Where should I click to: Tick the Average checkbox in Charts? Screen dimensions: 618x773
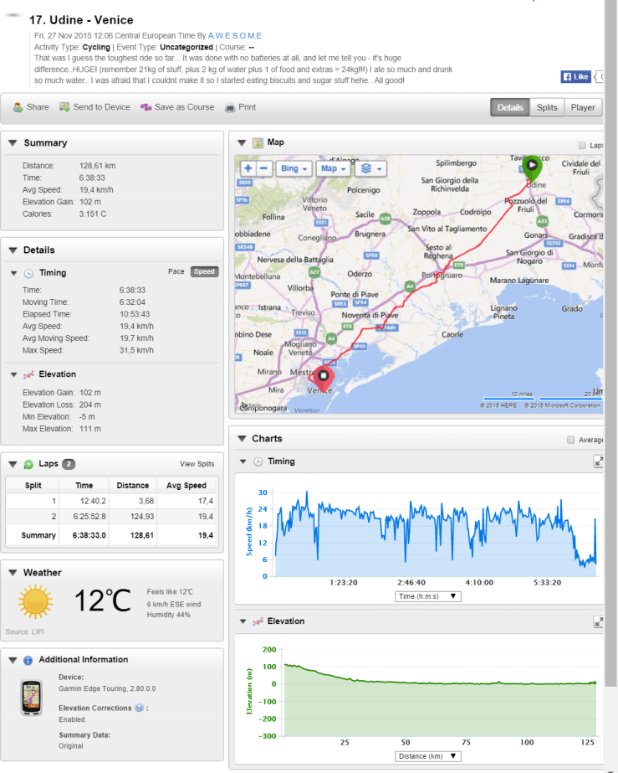[x=571, y=440]
